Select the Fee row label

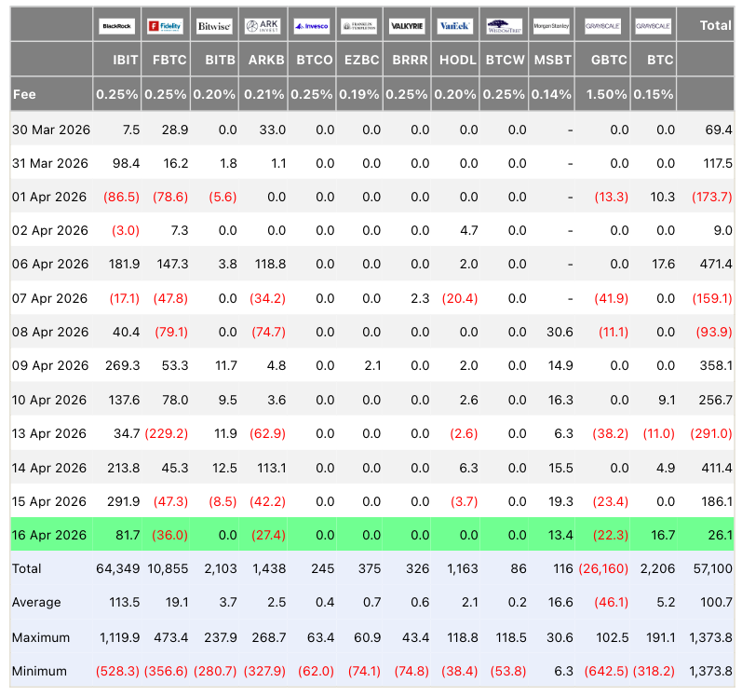[24, 94]
